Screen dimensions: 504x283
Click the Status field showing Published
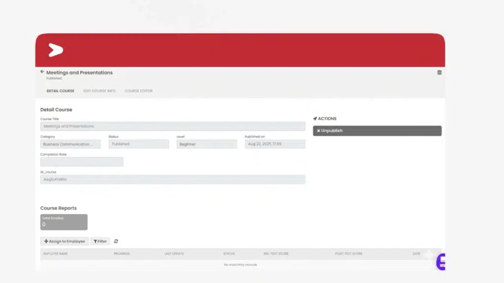tap(138, 144)
